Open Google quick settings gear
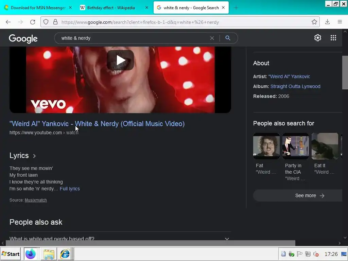Viewport: 348px width, 261px height. click(x=318, y=38)
